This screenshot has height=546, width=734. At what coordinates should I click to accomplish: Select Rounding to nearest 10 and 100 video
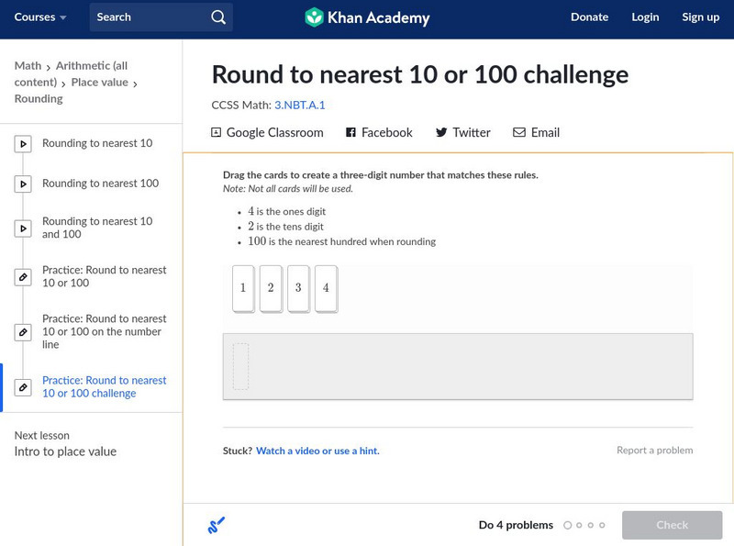point(97,228)
